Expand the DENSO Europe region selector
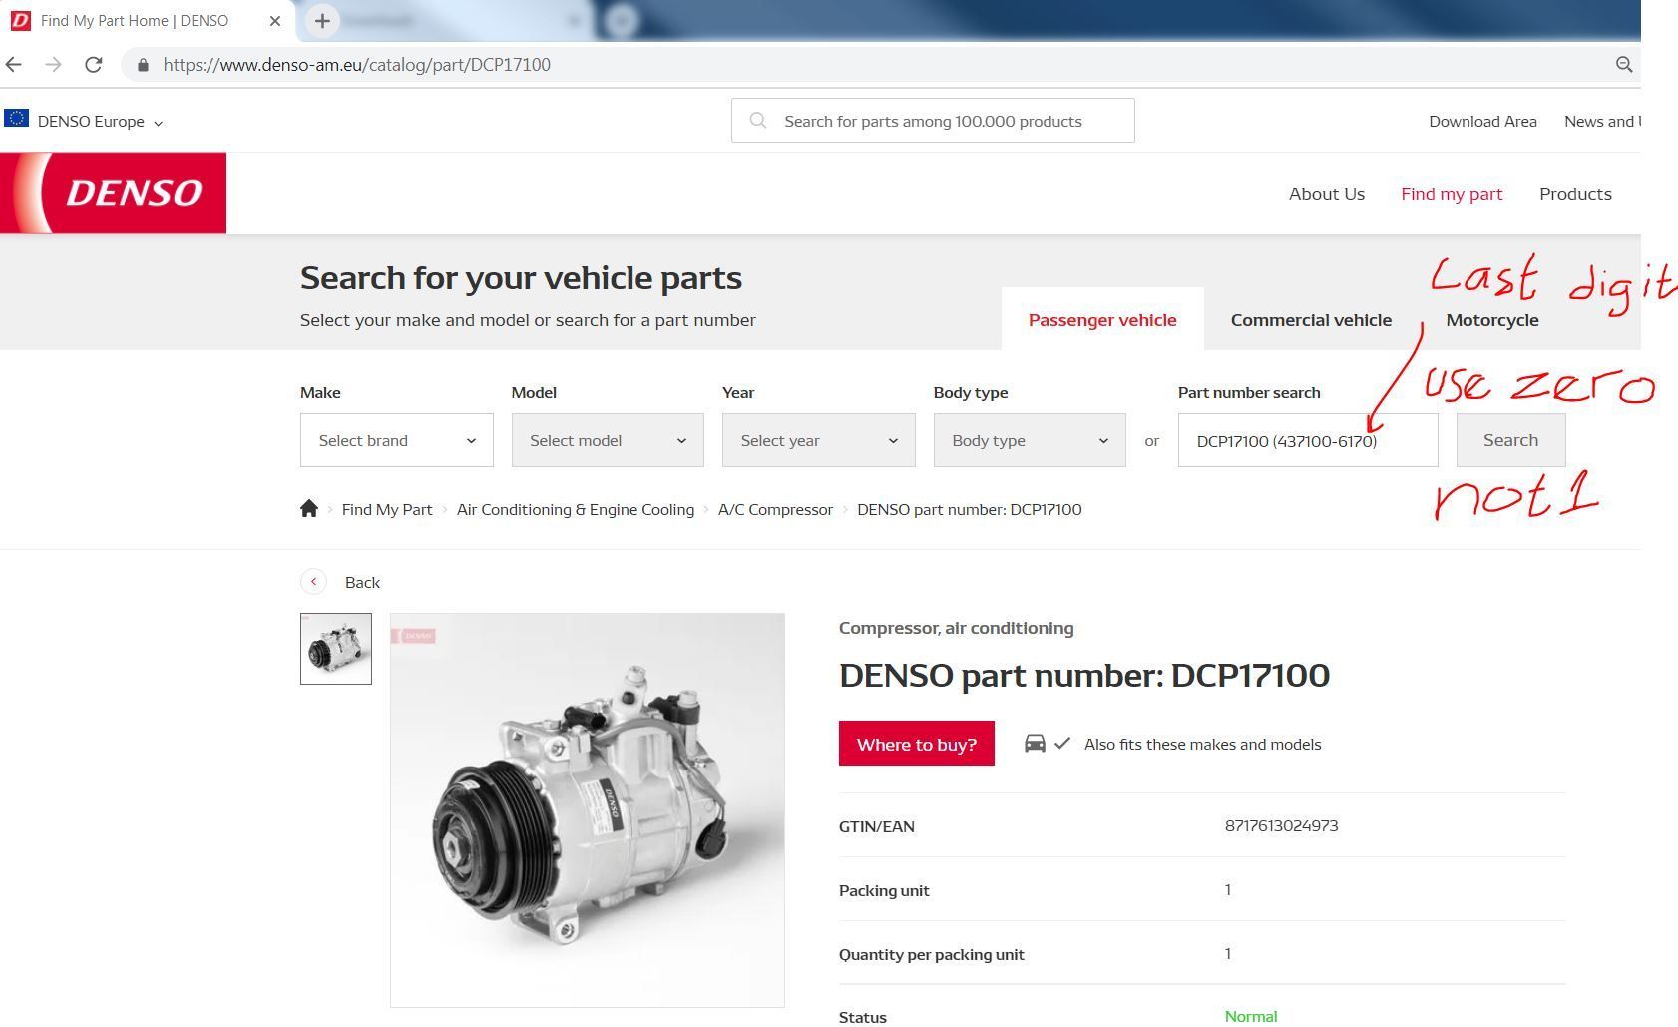The image size is (1678, 1027). [x=84, y=121]
